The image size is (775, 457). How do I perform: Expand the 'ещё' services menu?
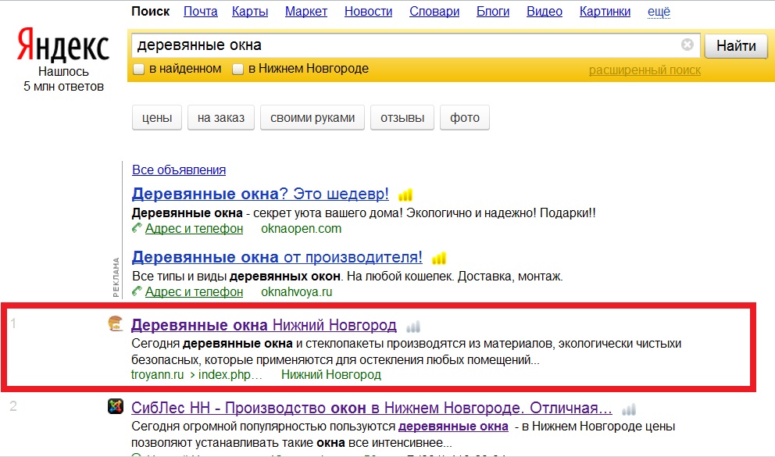coord(659,12)
